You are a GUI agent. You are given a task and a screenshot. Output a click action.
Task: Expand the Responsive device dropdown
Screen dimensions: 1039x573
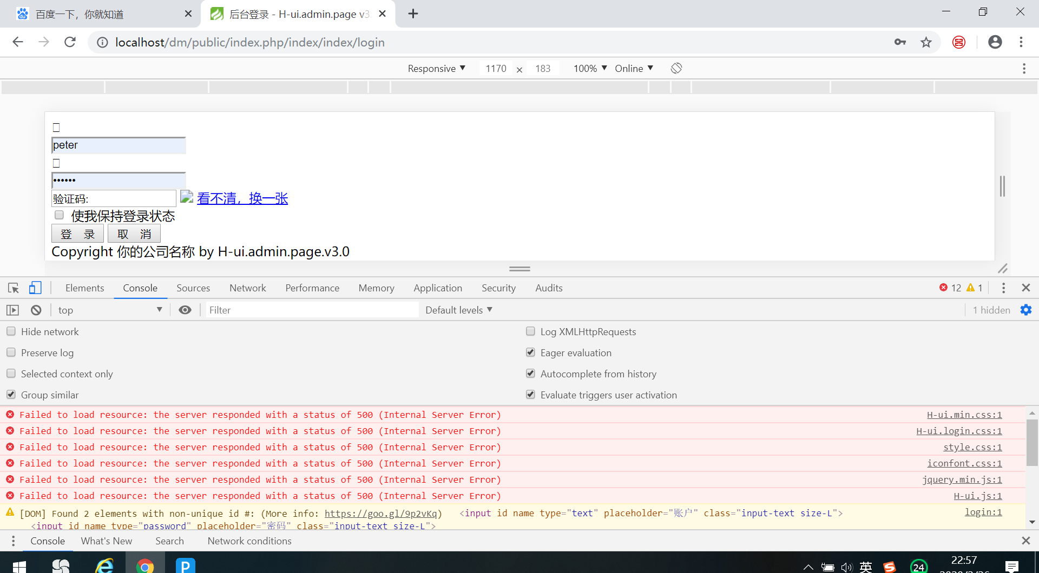pyautogui.click(x=436, y=69)
